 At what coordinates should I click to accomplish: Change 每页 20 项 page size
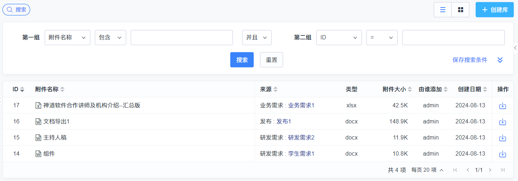(427, 170)
